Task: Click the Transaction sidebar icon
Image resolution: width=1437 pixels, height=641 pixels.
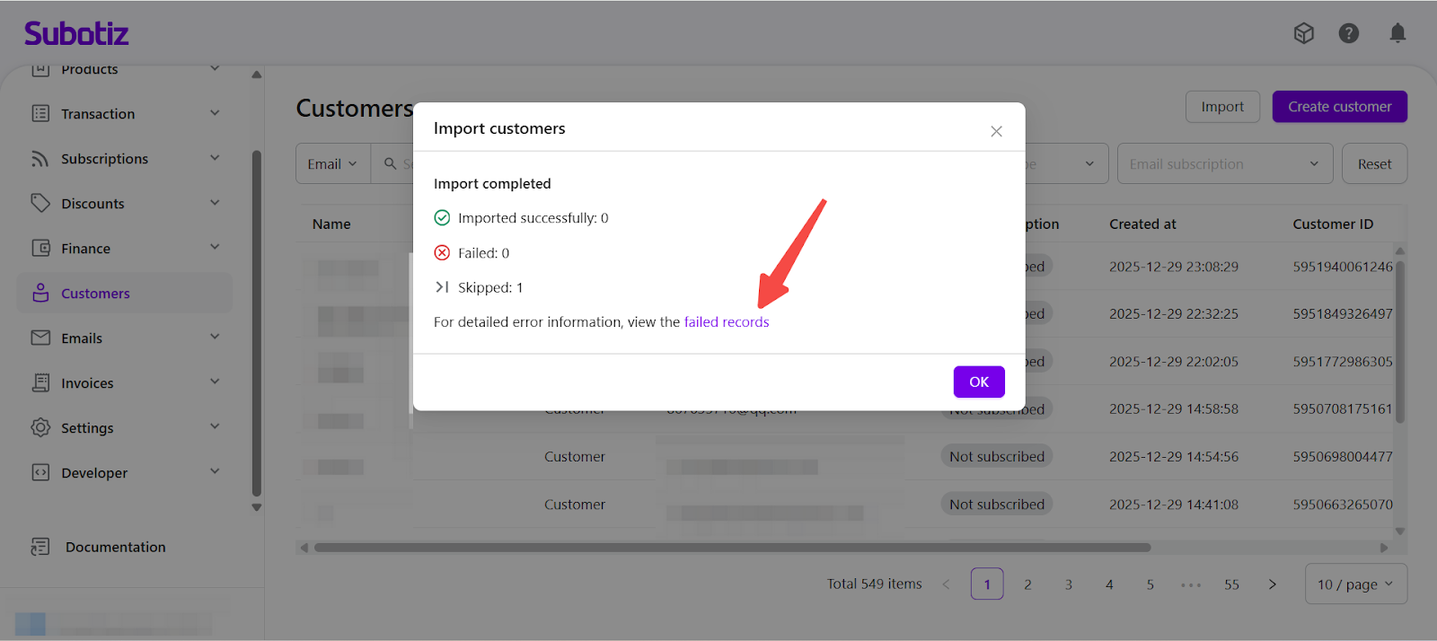Action: [40, 114]
